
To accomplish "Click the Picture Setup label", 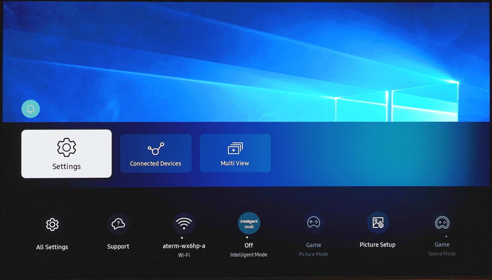I will point(377,245).
